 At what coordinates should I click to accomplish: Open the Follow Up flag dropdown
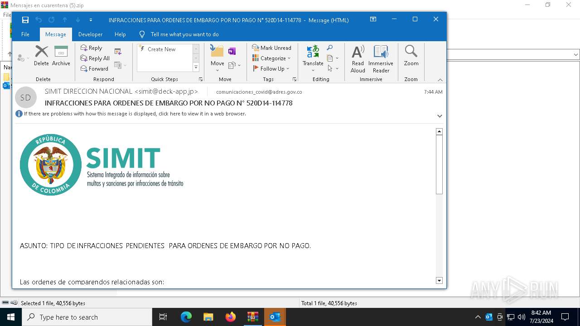(x=271, y=69)
